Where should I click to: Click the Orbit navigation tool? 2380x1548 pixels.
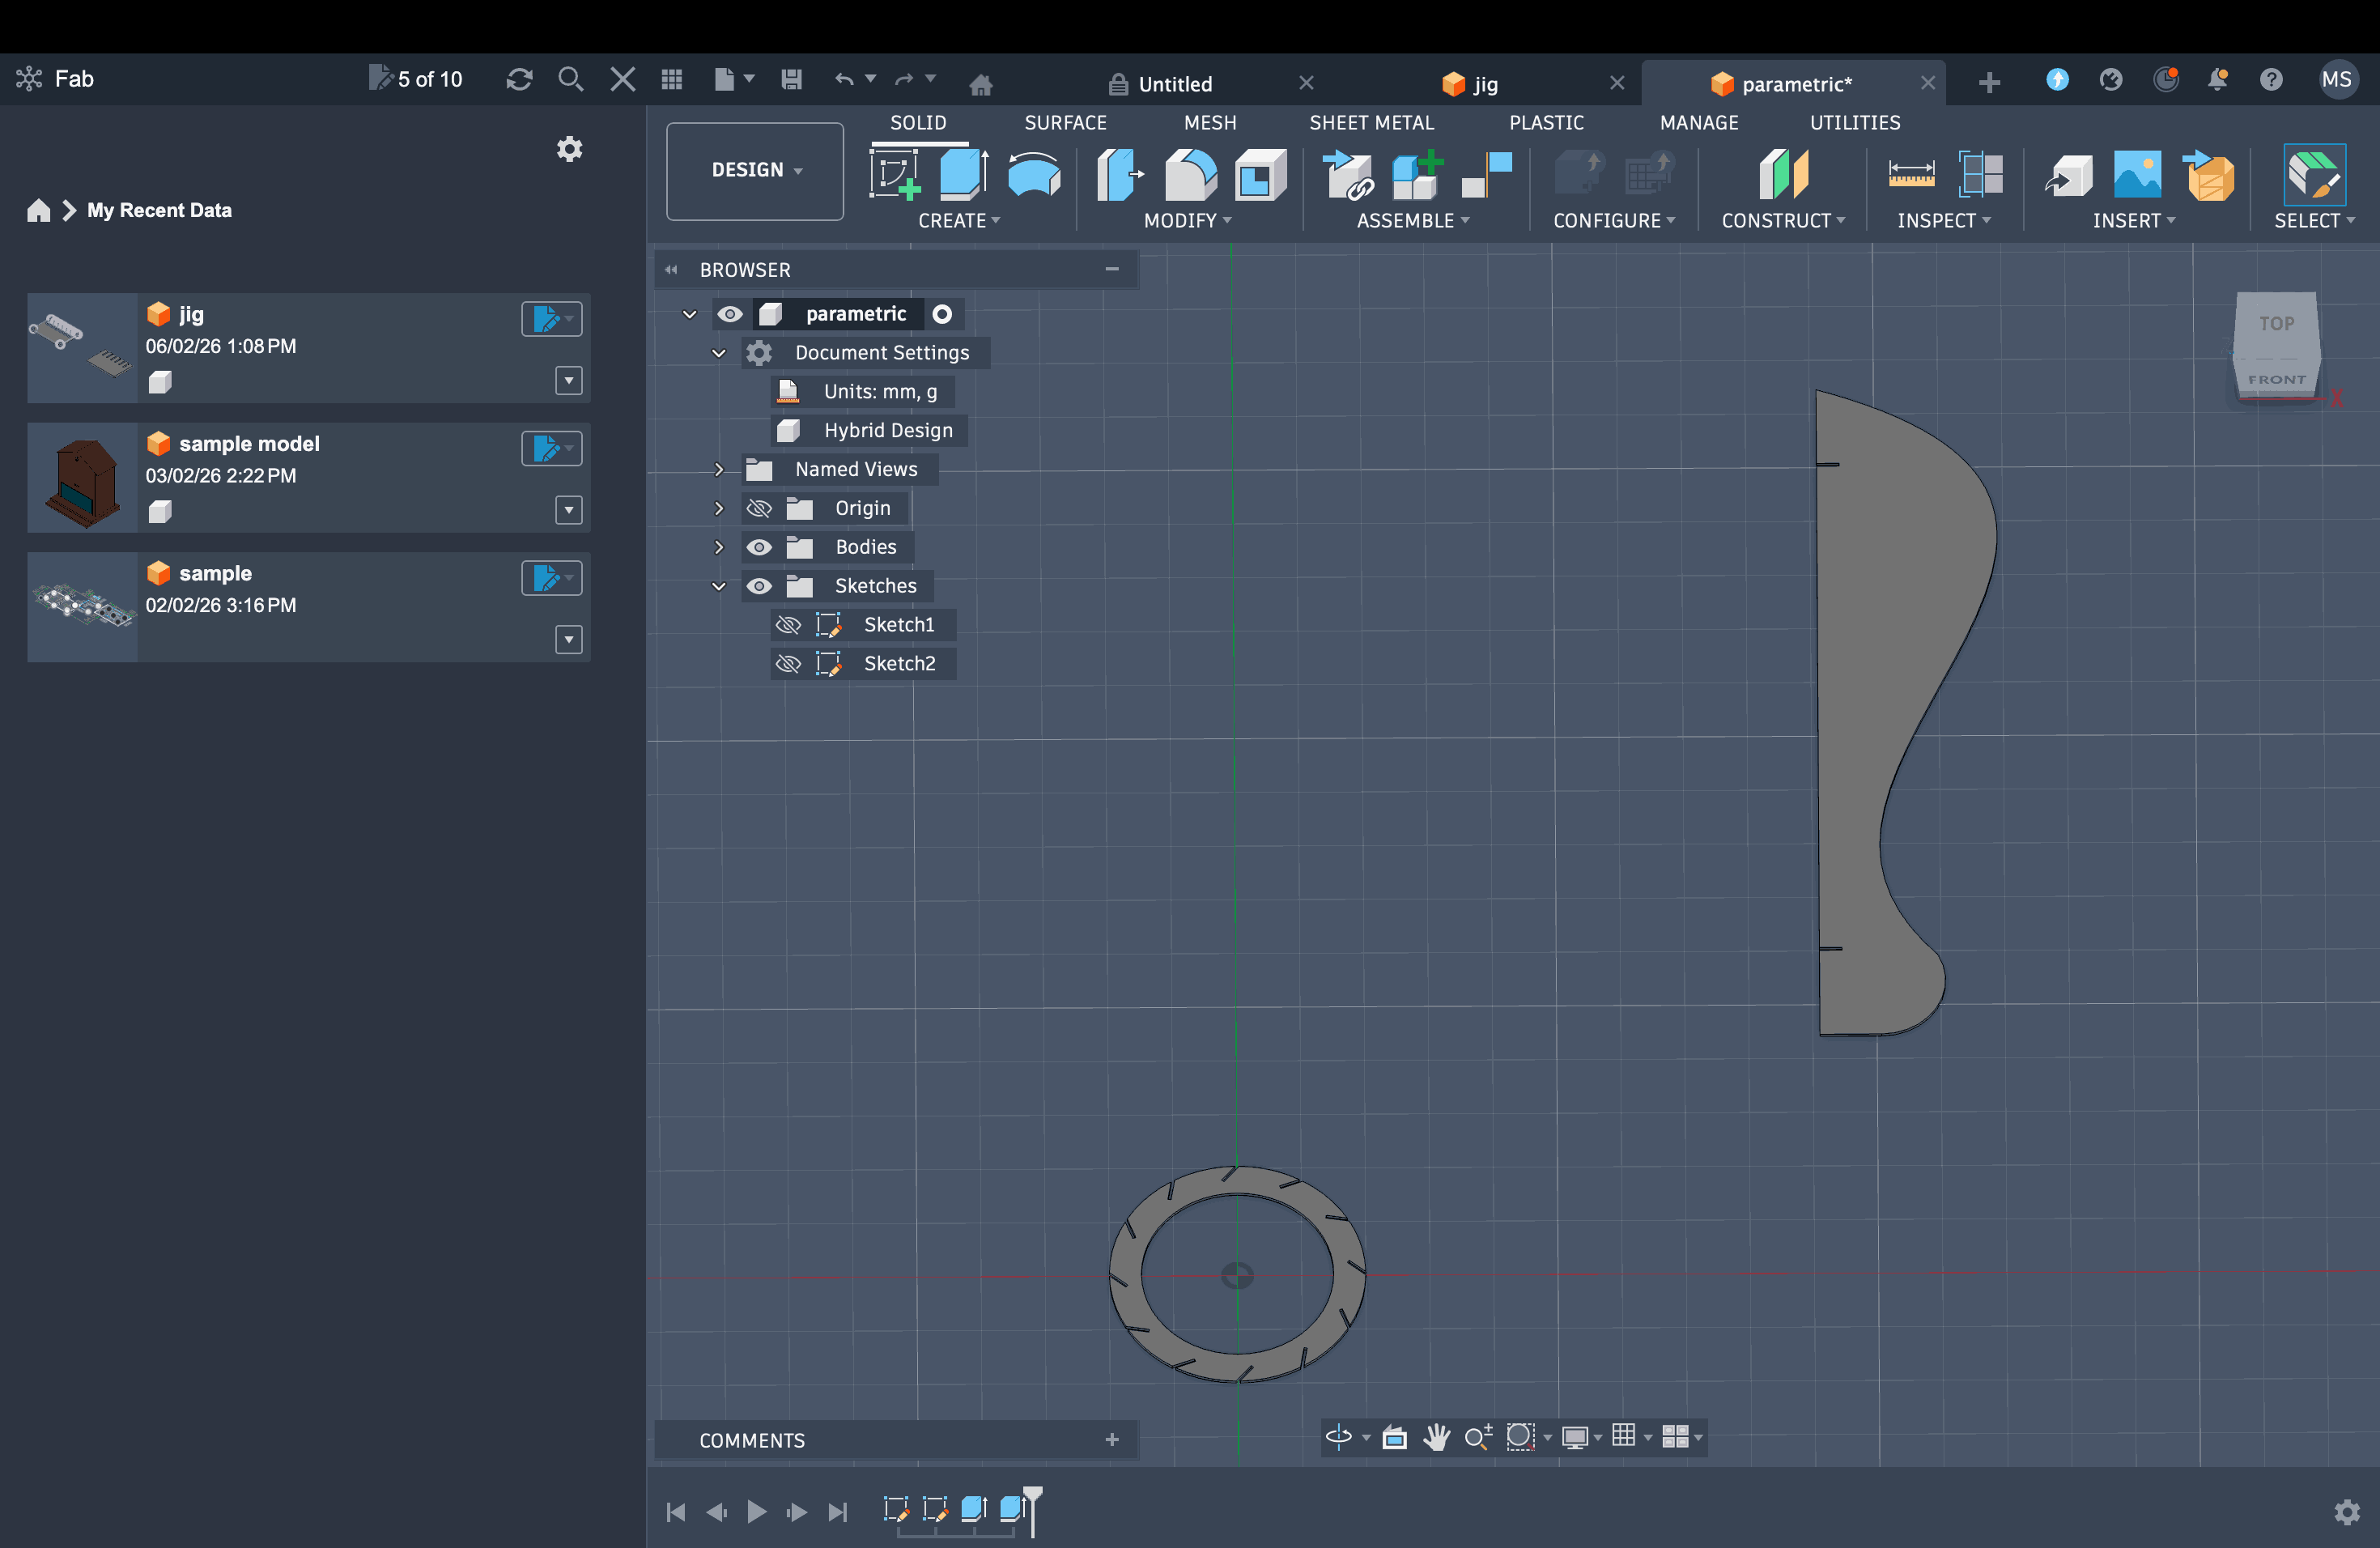1337,1437
